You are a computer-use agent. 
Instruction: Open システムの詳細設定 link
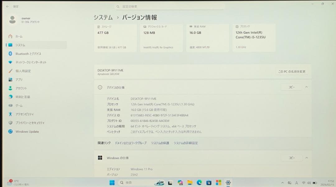pyautogui.click(x=186, y=143)
